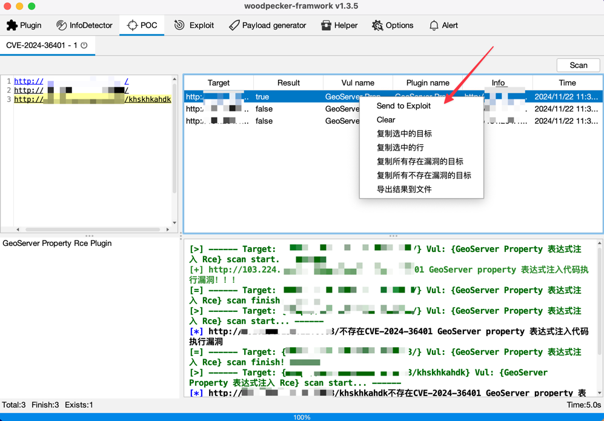Sort by the Result column header
604x421 pixels.
click(288, 83)
